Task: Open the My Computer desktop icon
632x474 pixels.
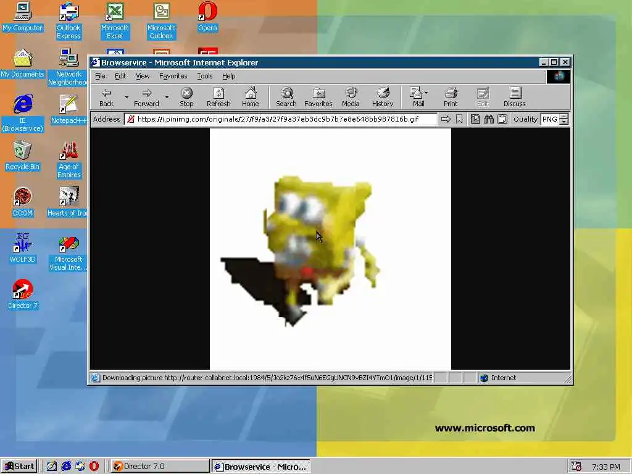Action: (22, 17)
